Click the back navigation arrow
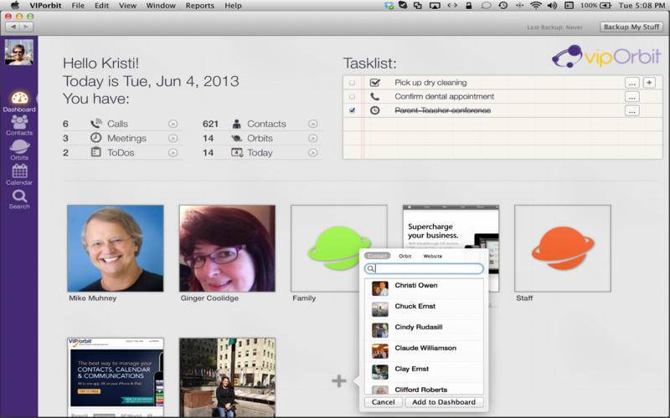Image resolution: width=670 pixels, height=418 pixels. 13,27
